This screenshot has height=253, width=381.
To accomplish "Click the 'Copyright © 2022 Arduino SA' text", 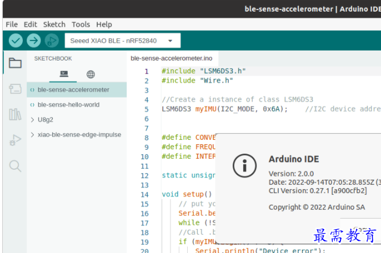I will (317, 208).
